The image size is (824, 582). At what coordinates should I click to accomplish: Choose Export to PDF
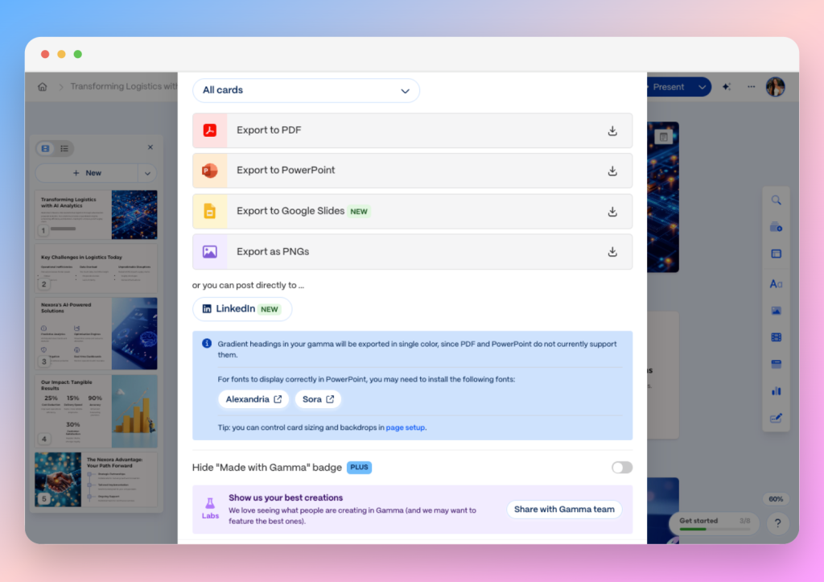413,130
